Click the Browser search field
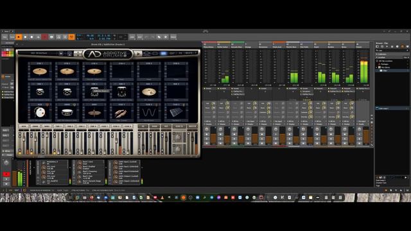 tap(392, 50)
